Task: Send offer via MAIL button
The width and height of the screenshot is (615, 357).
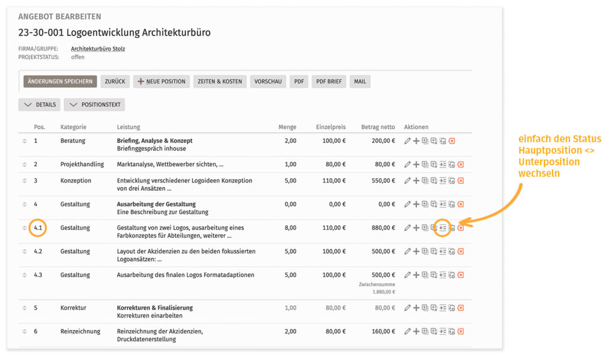Action: (x=360, y=82)
